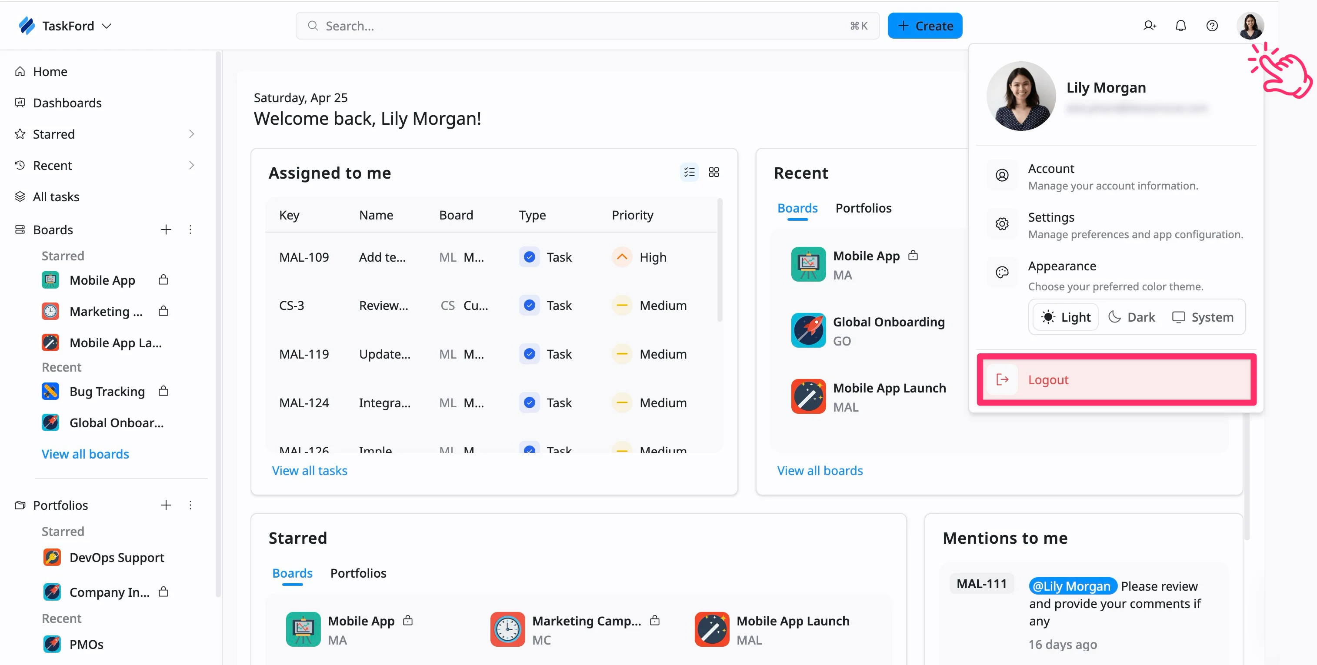Click the profile avatar in top bar
Screen dimensions: 1317x665
click(1250, 26)
